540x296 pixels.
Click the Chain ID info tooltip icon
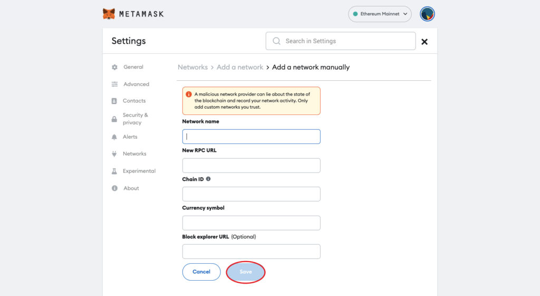(x=208, y=179)
